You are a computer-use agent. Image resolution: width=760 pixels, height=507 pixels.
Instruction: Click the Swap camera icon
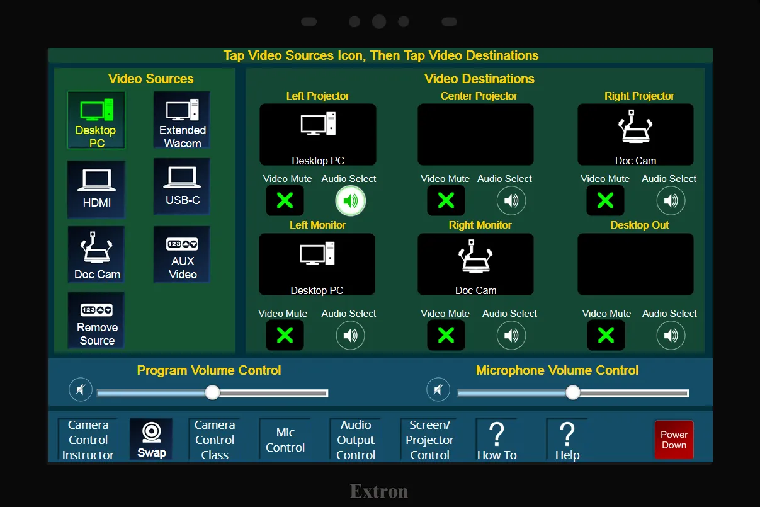[x=151, y=440]
